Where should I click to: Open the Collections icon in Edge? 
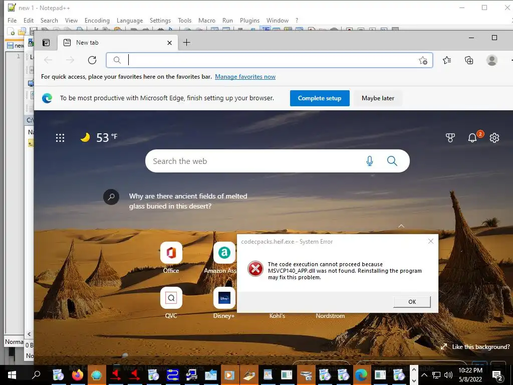click(469, 60)
